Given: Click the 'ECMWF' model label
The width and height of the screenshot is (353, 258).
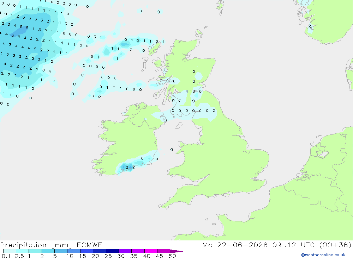Looking at the screenshot, I should click(x=89, y=245).
